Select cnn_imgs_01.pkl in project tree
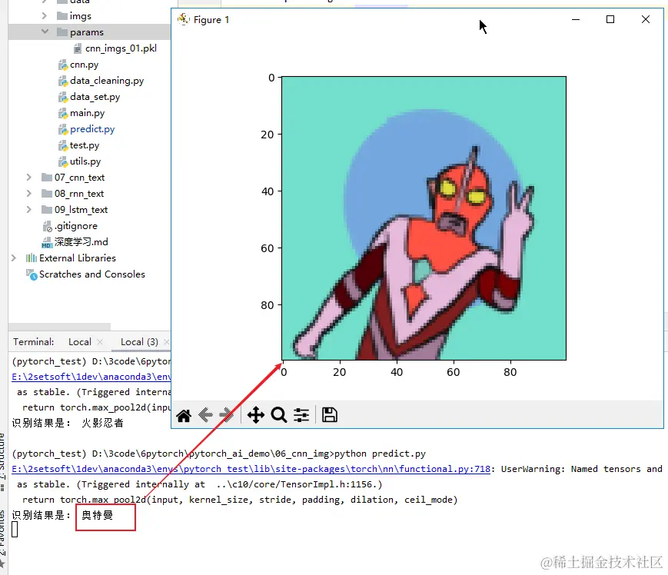The image size is (668, 575). click(x=121, y=48)
